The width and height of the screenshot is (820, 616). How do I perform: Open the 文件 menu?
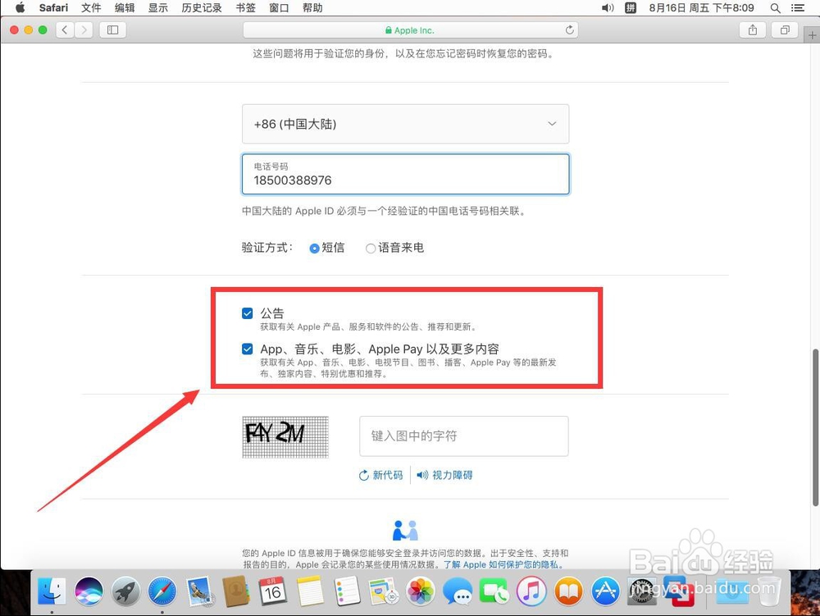click(x=91, y=8)
